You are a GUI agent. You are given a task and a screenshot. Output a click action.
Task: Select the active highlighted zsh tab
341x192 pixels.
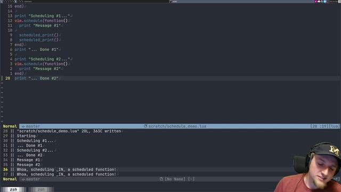click(x=13, y=189)
